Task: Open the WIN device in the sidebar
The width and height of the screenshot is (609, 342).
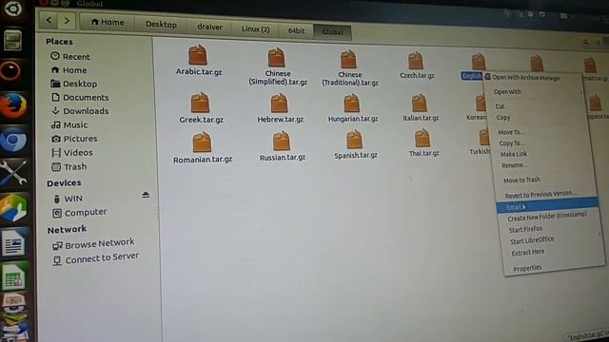Action: click(68, 199)
